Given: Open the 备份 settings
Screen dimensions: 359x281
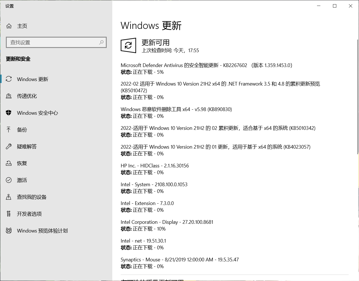Looking at the screenshot, I should click(x=56, y=130).
